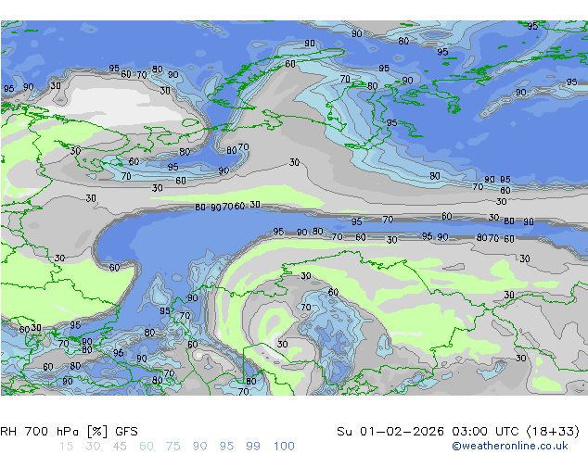Open the weatheronline.co.uk credit link
Viewport: 588px width, 454px height.
point(510,446)
